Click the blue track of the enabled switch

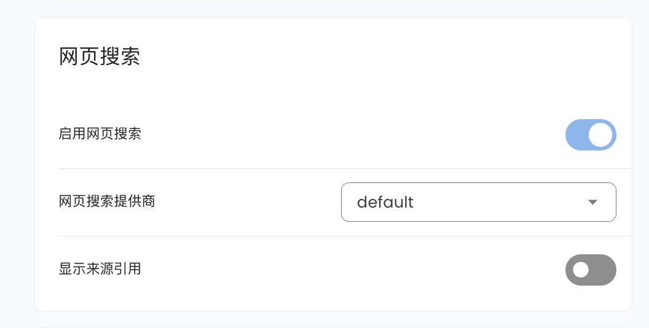(576, 135)
